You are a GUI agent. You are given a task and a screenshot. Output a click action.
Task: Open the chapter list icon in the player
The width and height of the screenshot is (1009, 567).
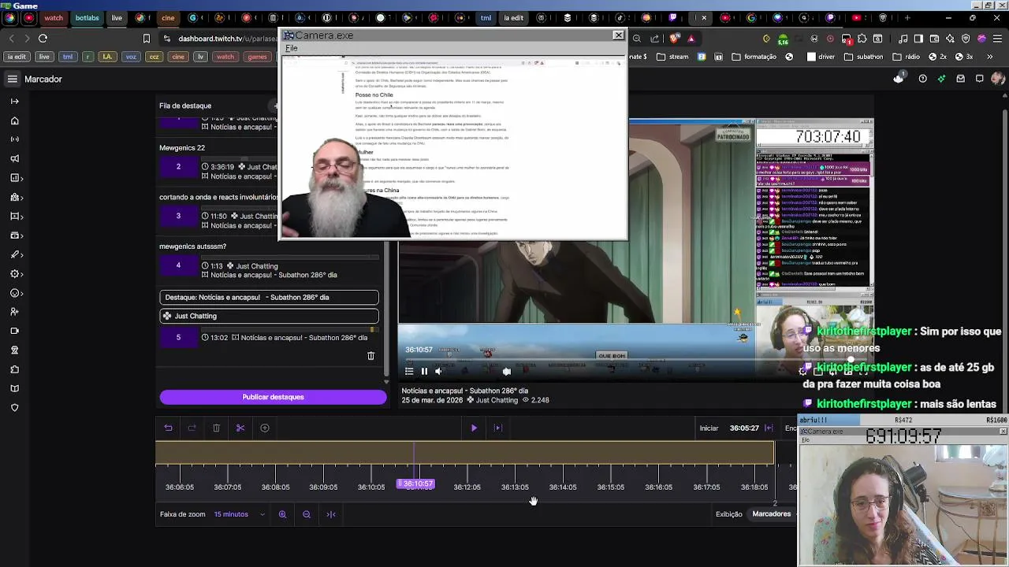[409, 371]
